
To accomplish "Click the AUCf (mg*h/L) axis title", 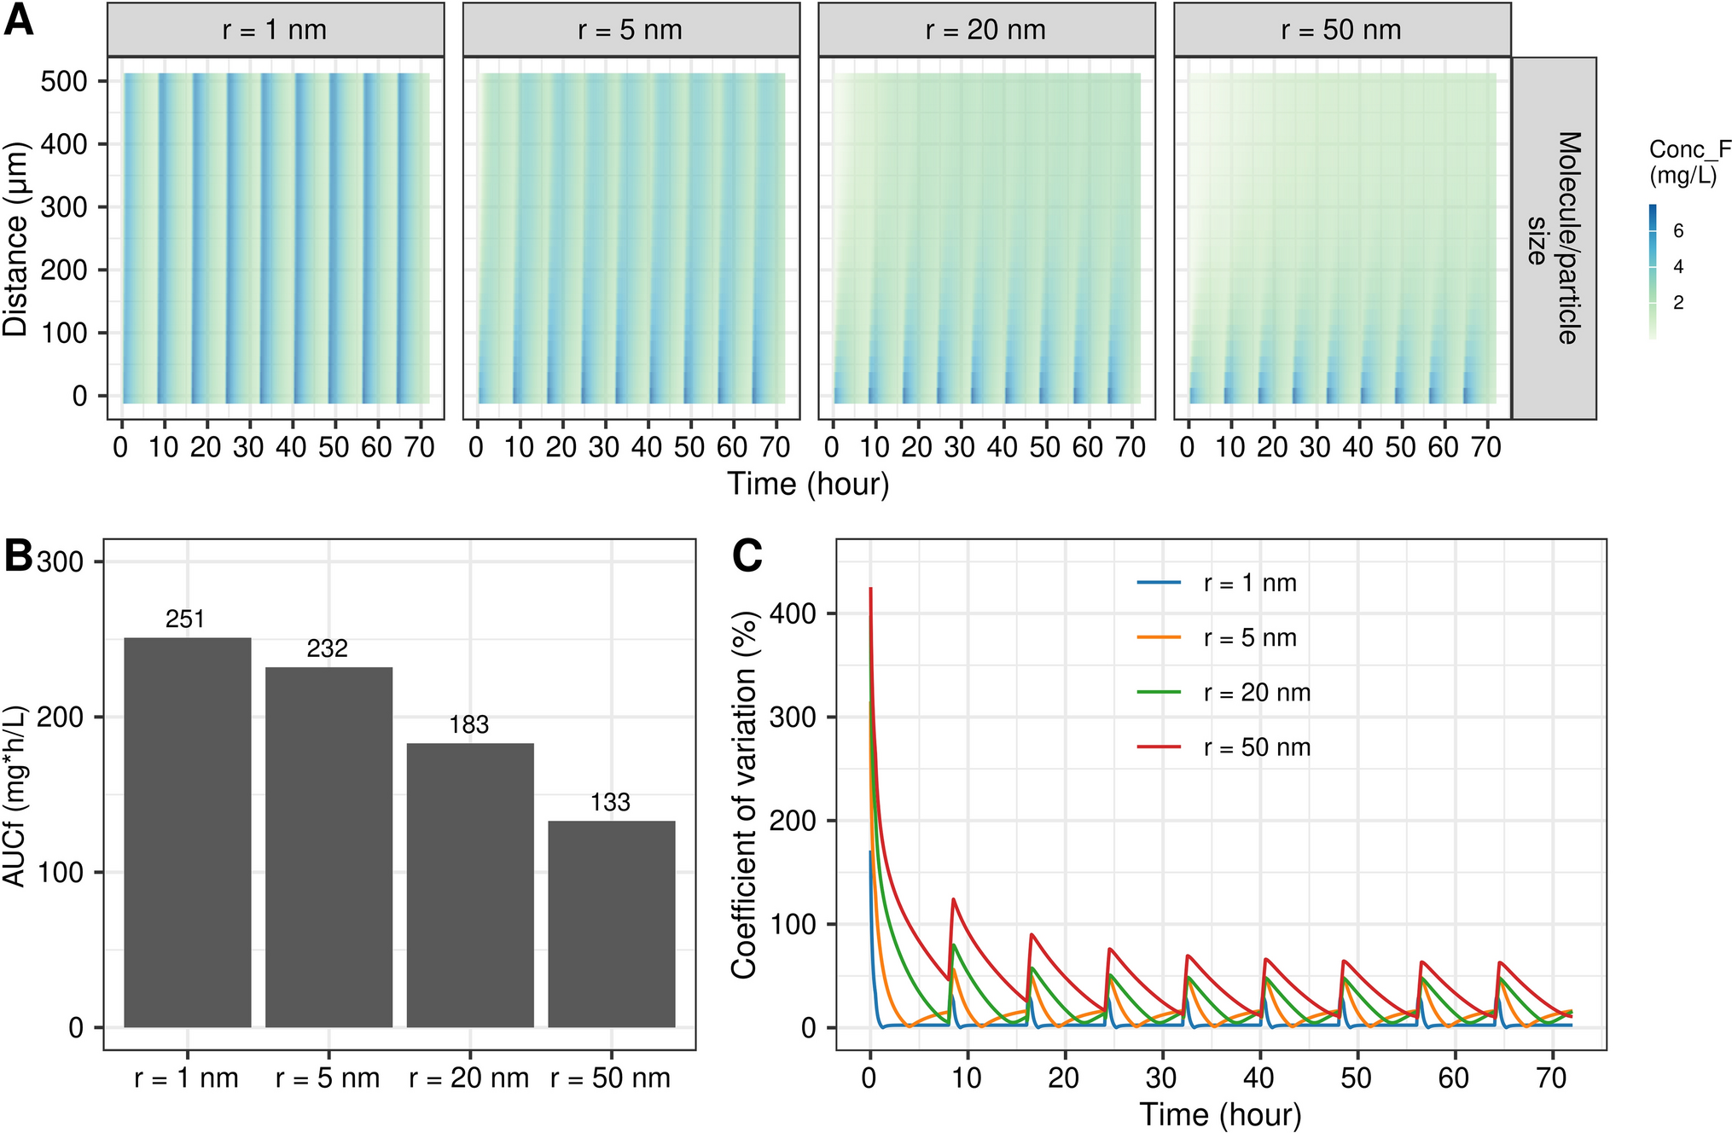I will point(15,795).
